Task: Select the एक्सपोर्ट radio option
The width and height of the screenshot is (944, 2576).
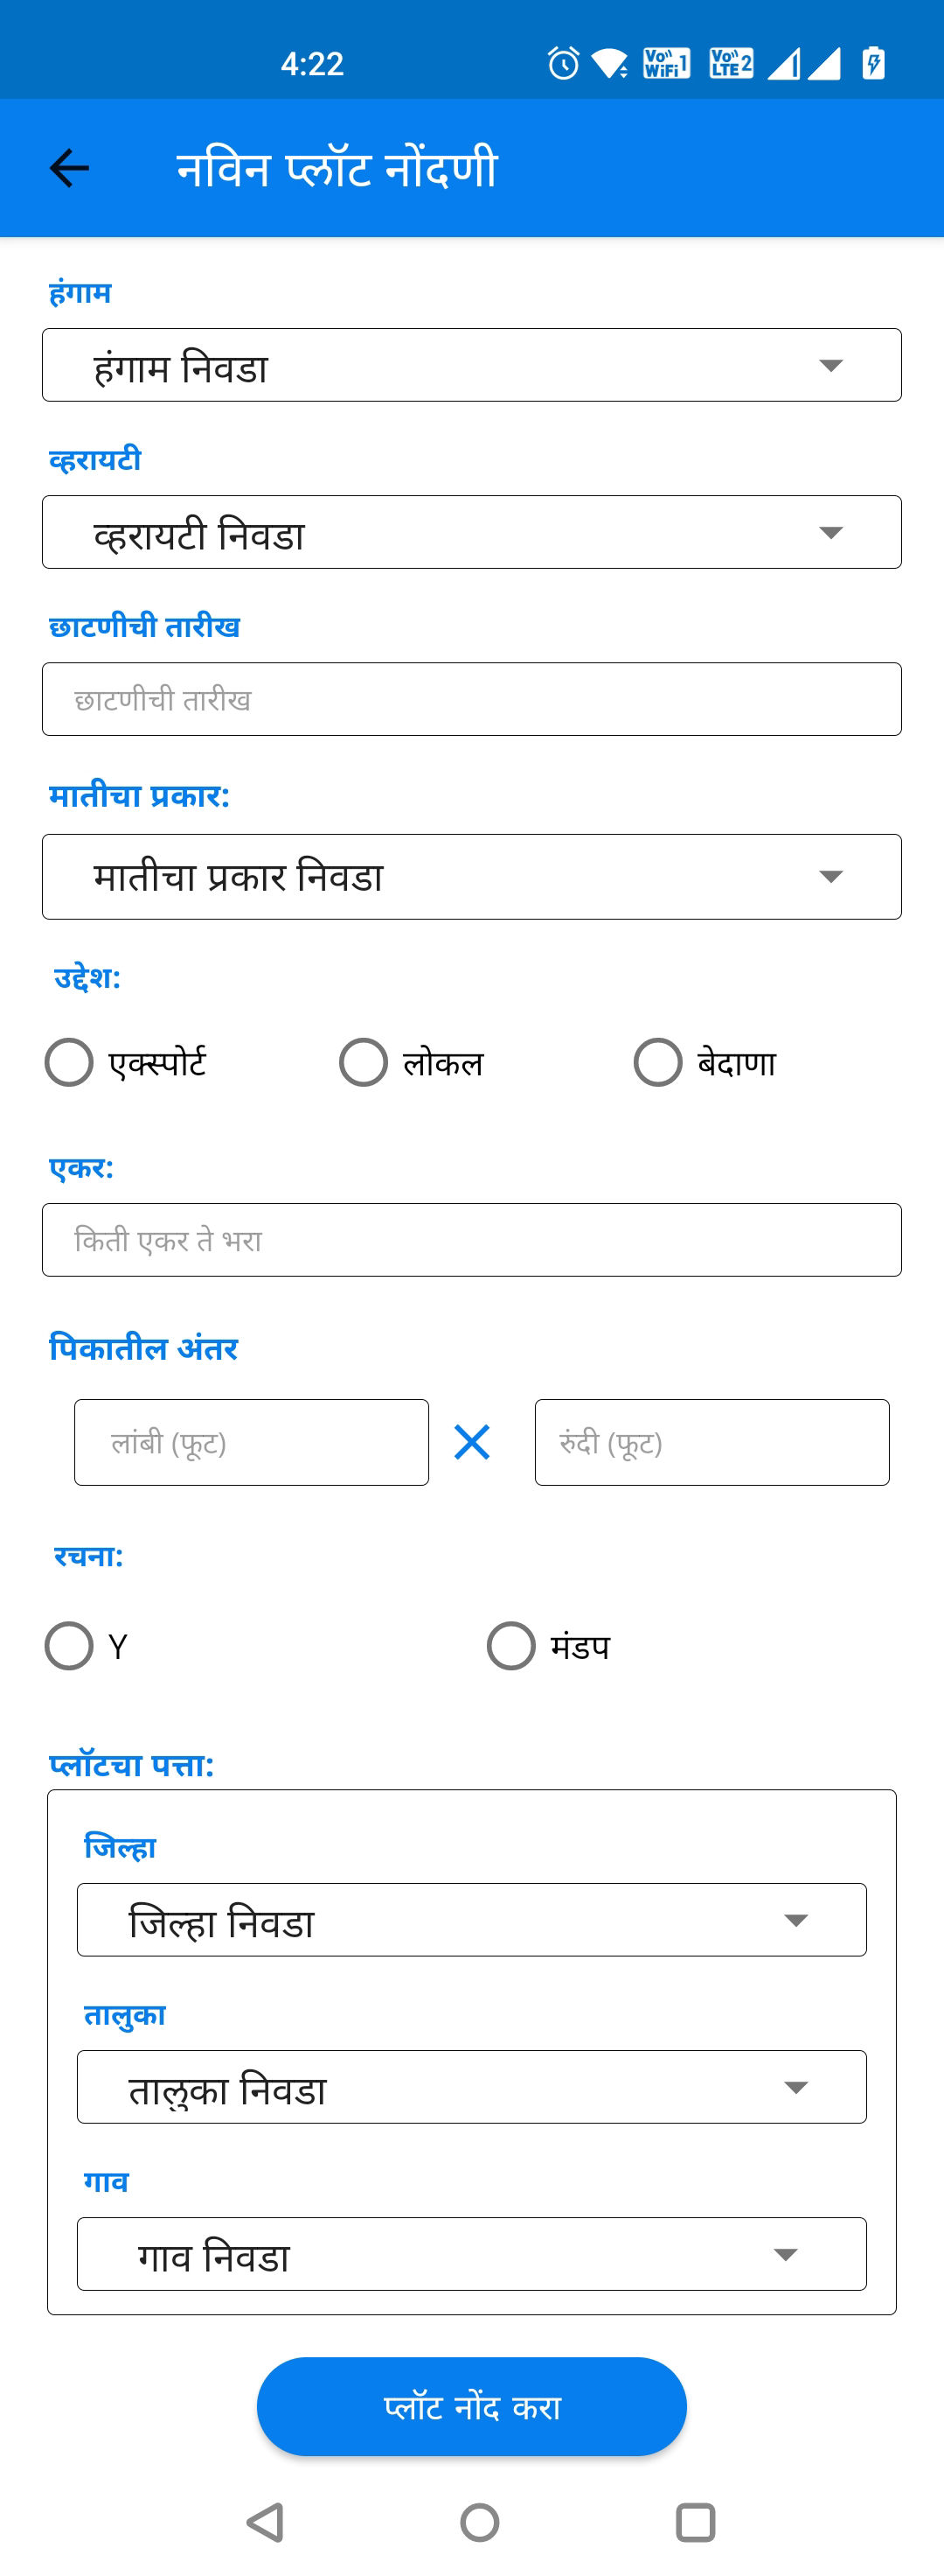Action: tap(69, 1063)
